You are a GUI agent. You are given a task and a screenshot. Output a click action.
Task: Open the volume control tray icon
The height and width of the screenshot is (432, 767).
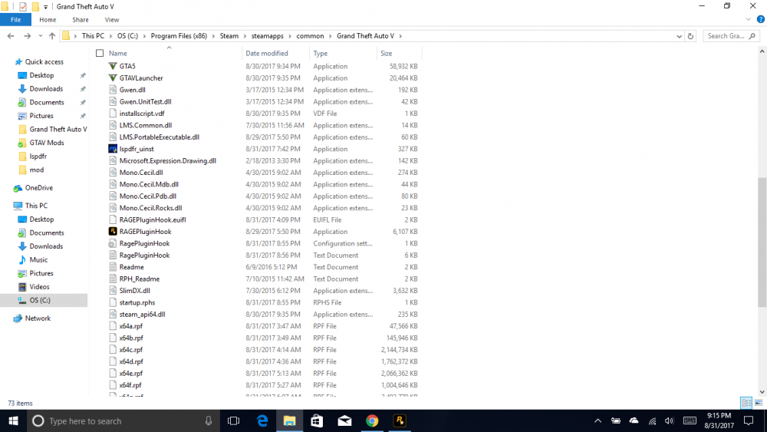pos(669,420)
